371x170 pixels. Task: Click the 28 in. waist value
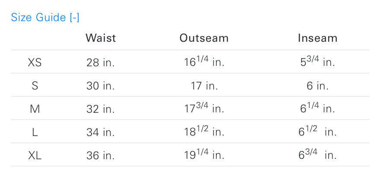click(x=100, y=63)
